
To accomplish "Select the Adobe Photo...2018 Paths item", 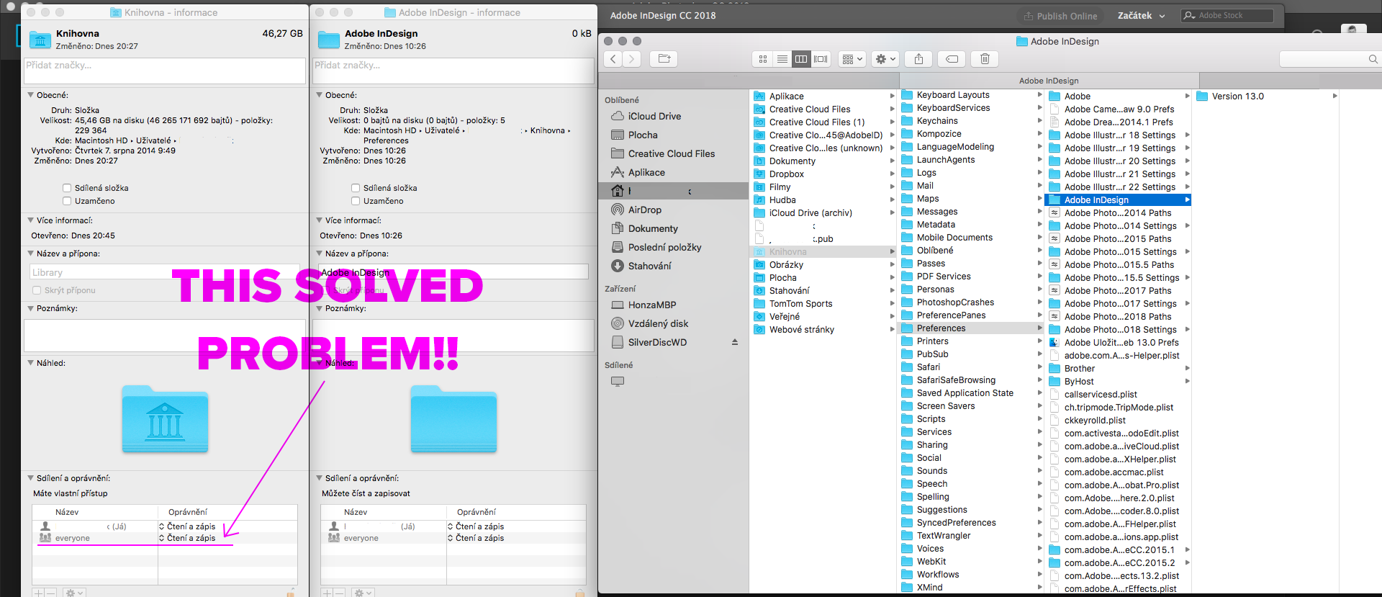I will pyautogui.click(x=1118, y=317).
